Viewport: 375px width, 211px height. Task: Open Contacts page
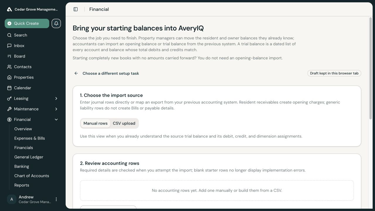[x=33, y=67]
